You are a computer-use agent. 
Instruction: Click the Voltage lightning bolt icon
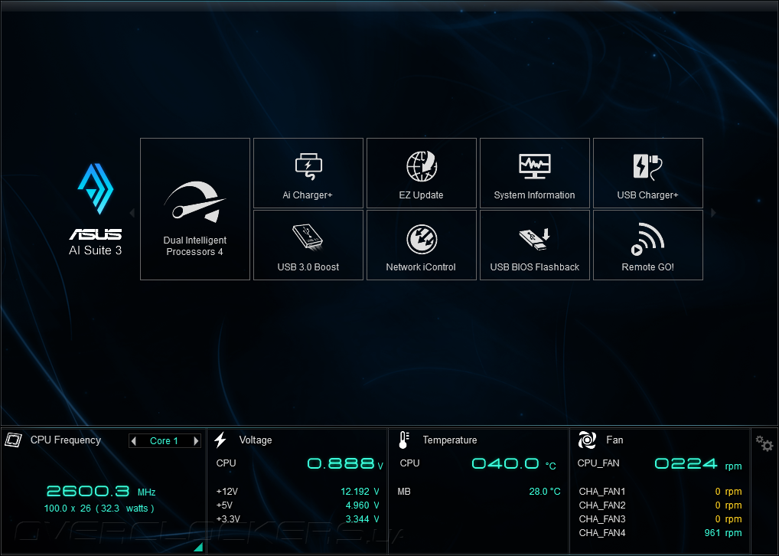point(220,440)
